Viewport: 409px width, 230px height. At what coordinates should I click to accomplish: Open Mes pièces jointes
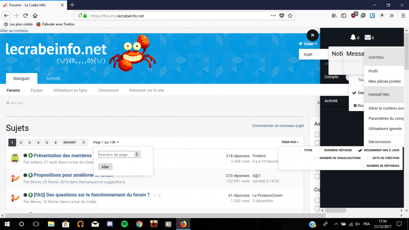pos(384,81)
